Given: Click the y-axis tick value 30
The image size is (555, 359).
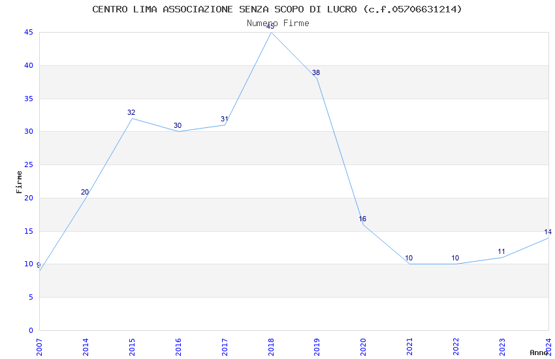Looking at the screenshot, I should [x=29, y=131].
